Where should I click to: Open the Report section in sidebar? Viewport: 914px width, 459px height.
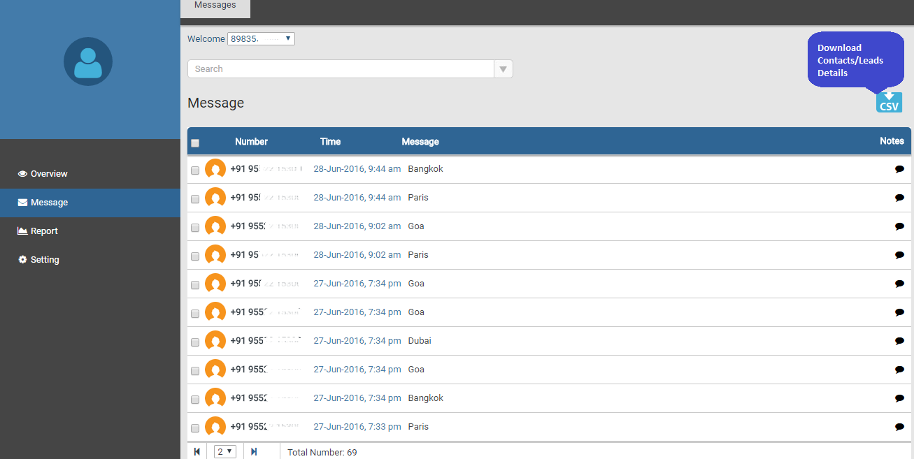coord(43,231)
